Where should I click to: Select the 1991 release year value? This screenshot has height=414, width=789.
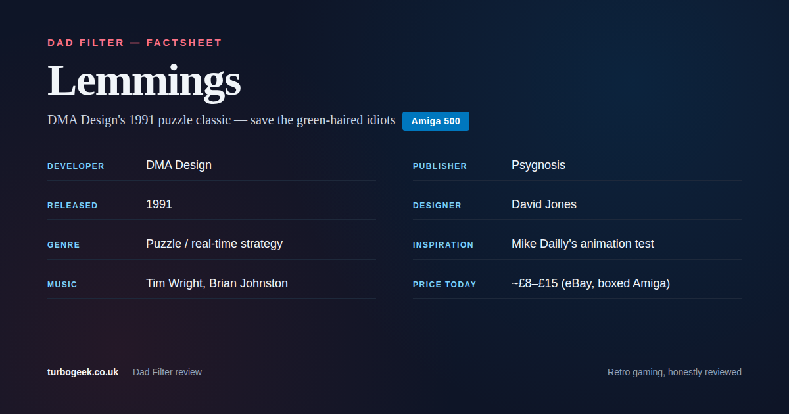click(x=159, y=204)
